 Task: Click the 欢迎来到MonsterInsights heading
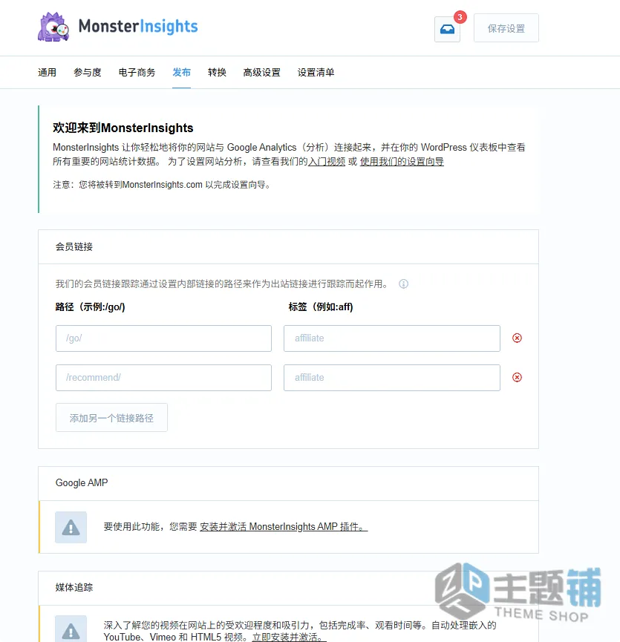pos(123,128)
